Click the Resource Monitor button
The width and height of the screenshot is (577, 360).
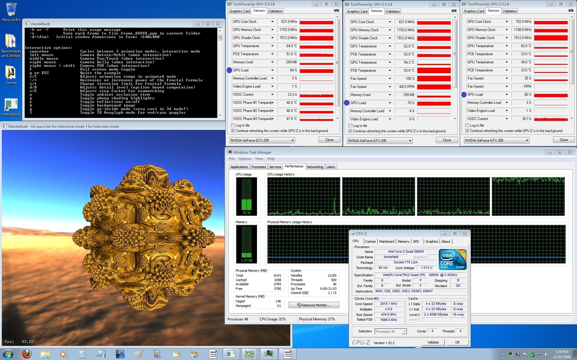point(314,305)
